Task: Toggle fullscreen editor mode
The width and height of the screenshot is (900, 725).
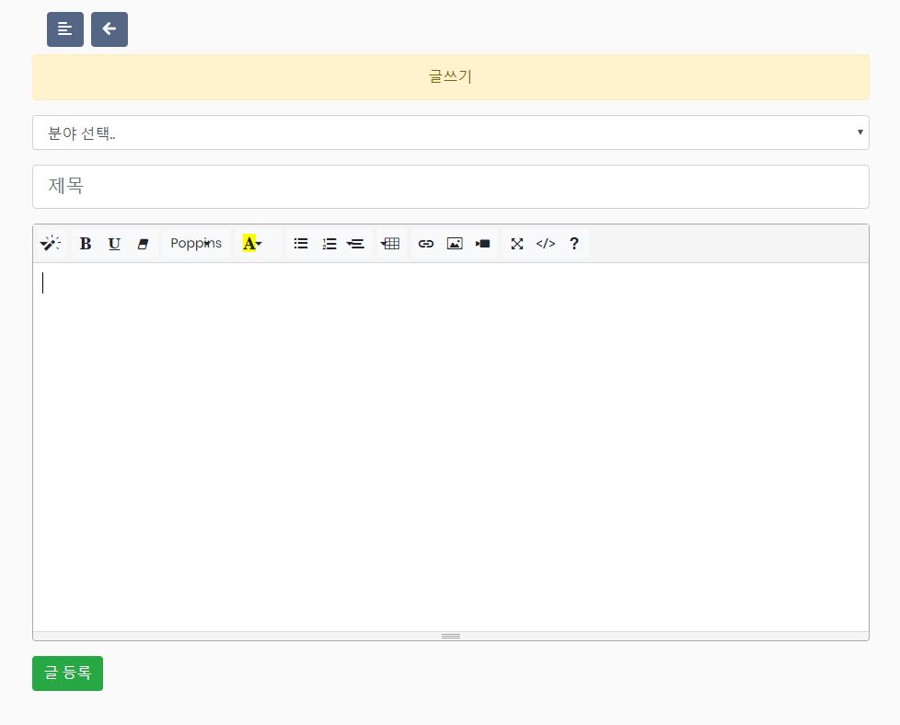Action: (x=517, y=244)
